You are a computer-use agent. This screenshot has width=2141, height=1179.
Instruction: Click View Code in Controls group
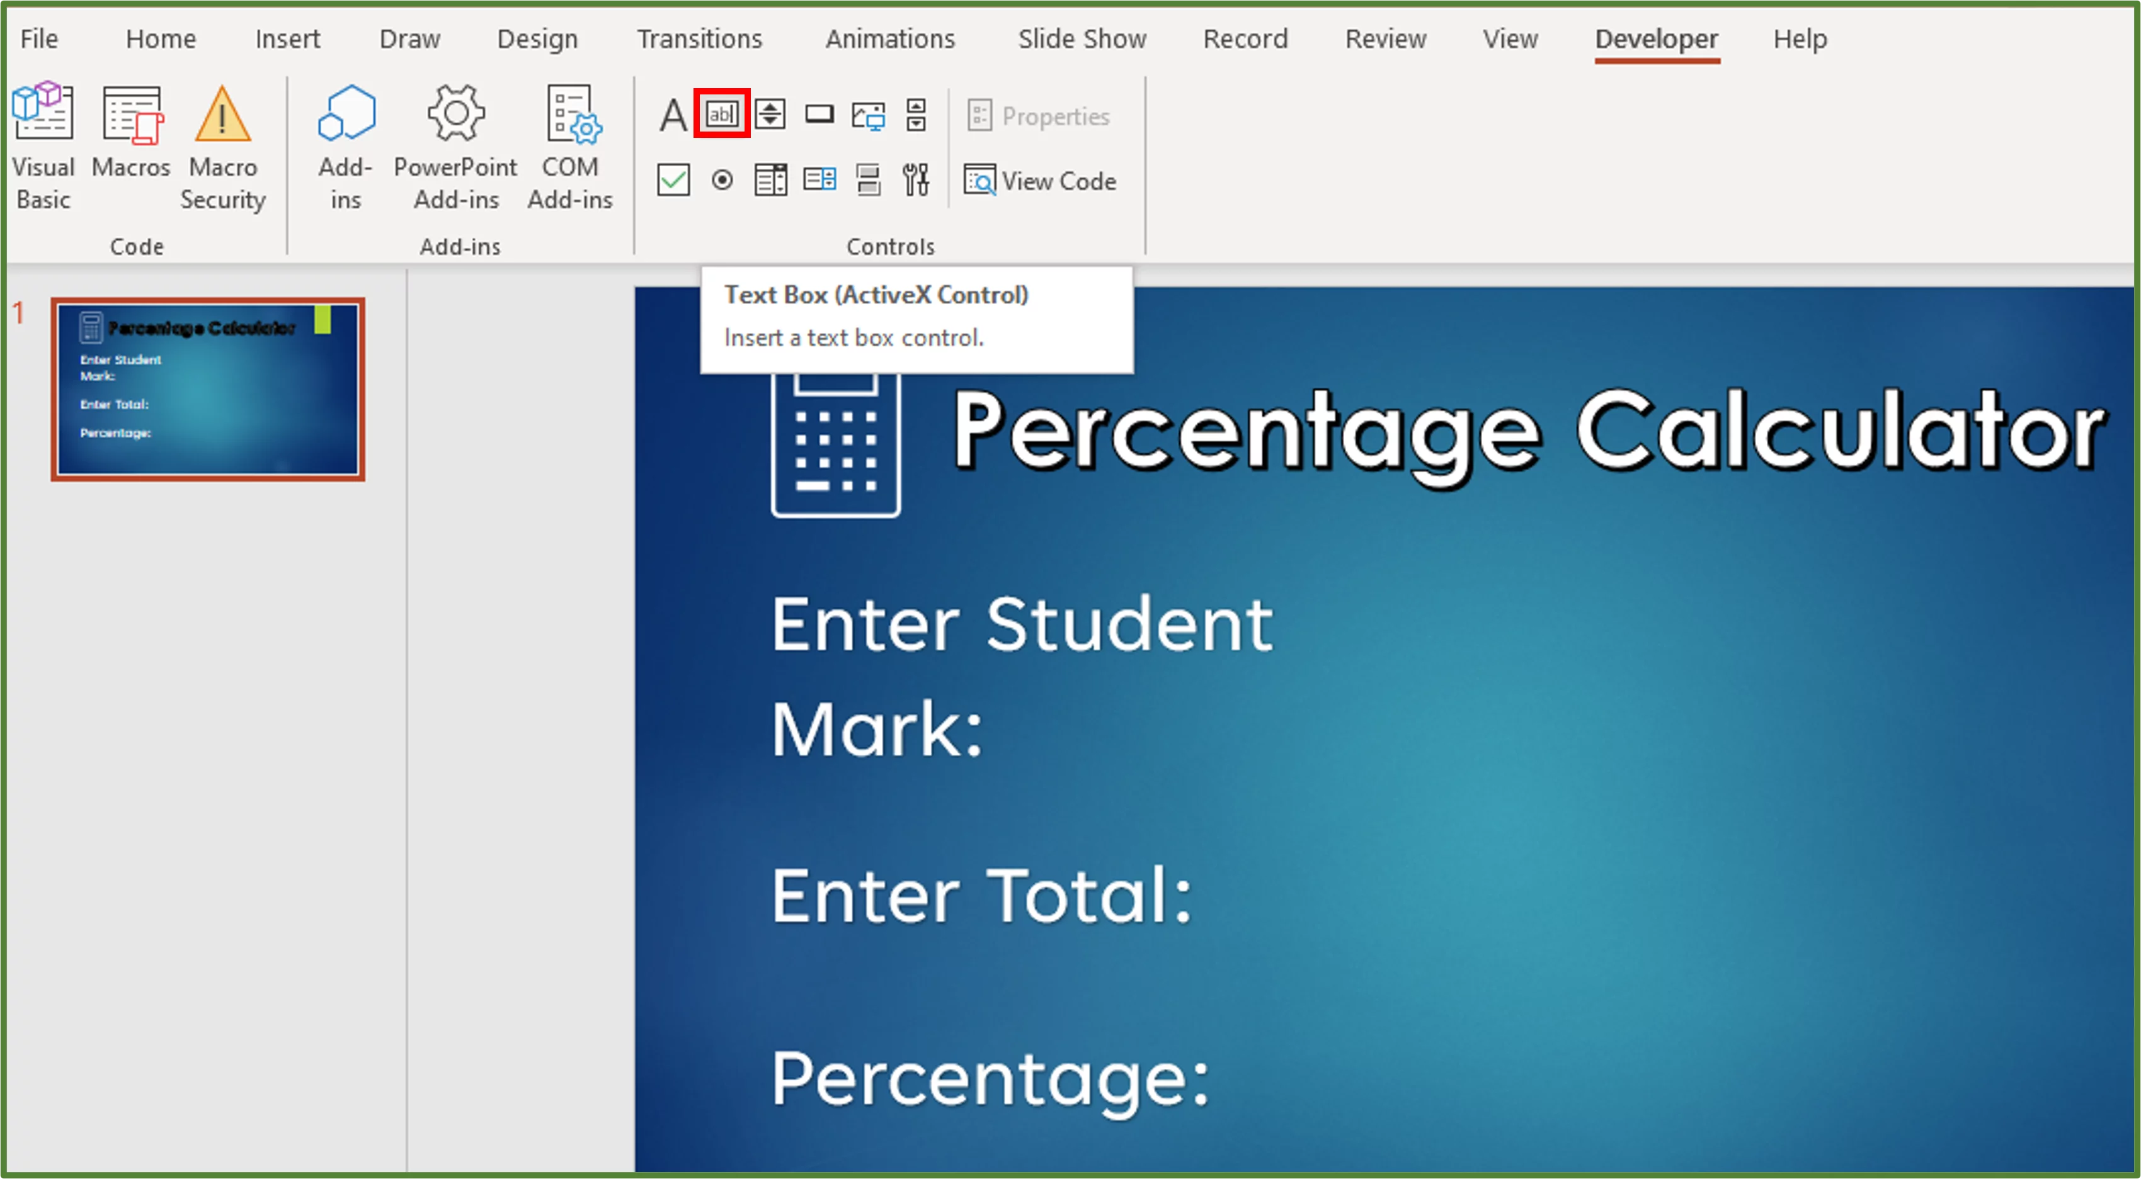point(1041,180)
